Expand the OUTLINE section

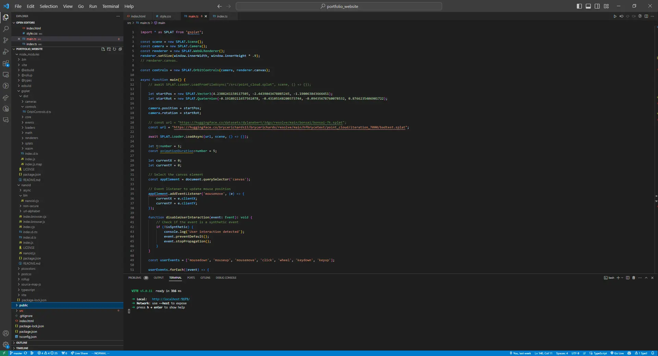coord(22,343)
